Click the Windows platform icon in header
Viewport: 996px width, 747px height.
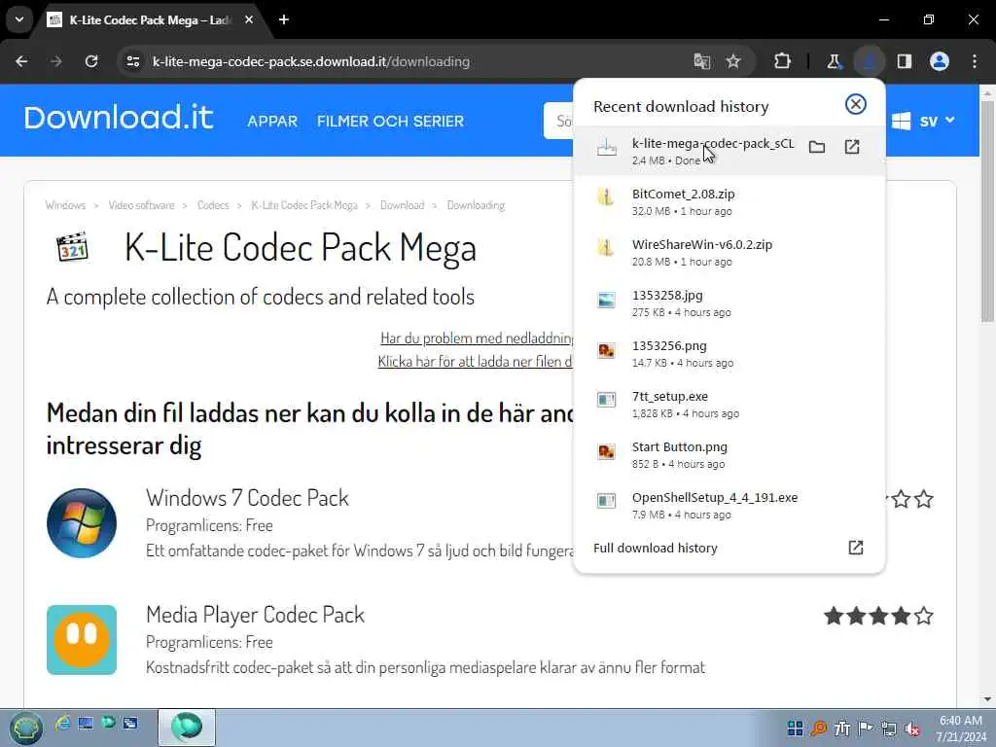point(901,121)
